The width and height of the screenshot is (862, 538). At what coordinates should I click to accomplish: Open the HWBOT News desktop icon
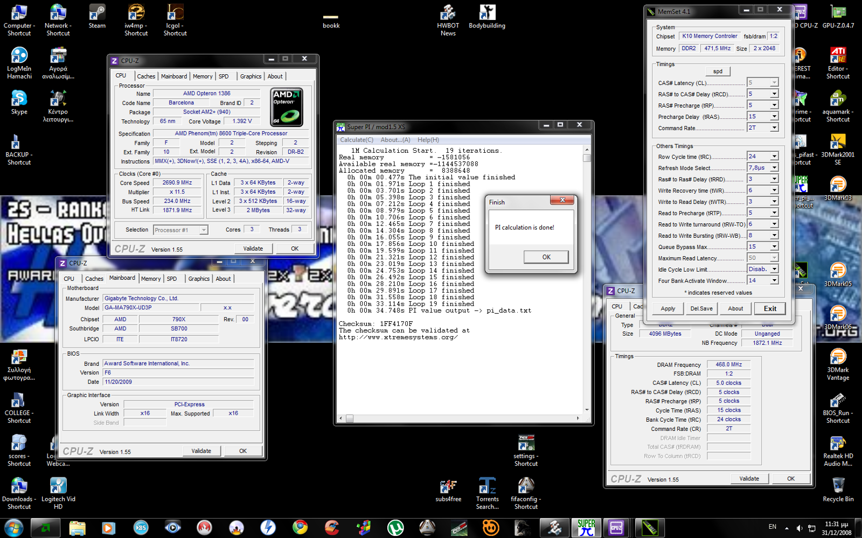tap(448, 20)
